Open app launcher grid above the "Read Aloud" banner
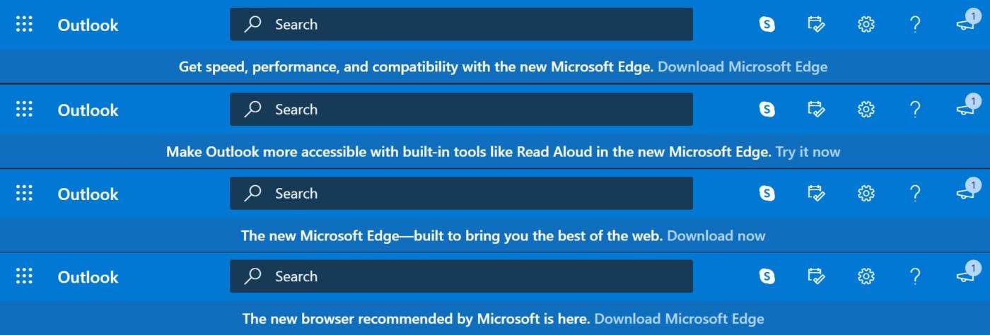This screenshot has height=335, width=990. [x=24, y=110]
